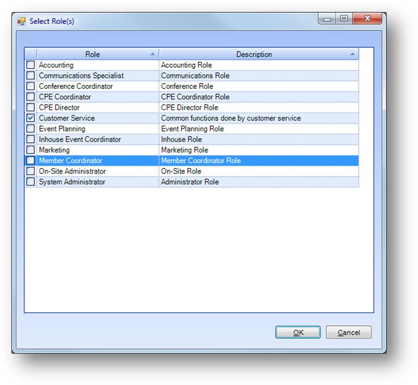Select the 'Conference Coordinator' role name

click(x=76, y=86)
